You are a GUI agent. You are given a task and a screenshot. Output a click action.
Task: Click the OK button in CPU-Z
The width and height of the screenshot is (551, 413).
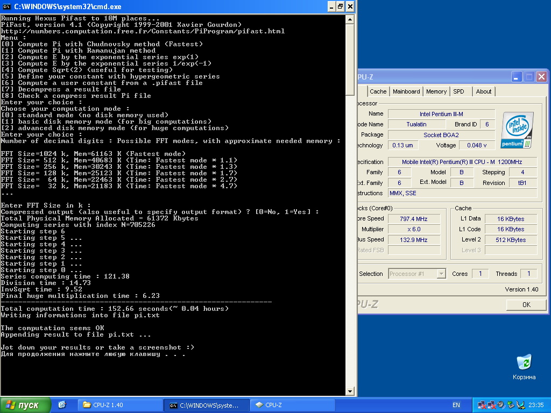coord(526,304)
